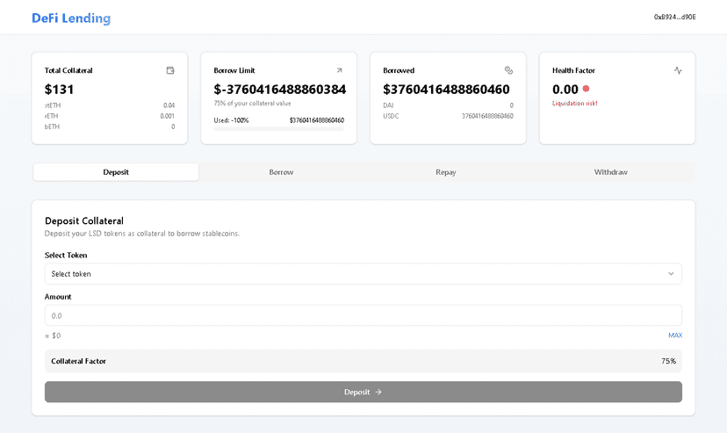Click the MAX amount link
727x433 pixels.
click(x=674, y=336)
